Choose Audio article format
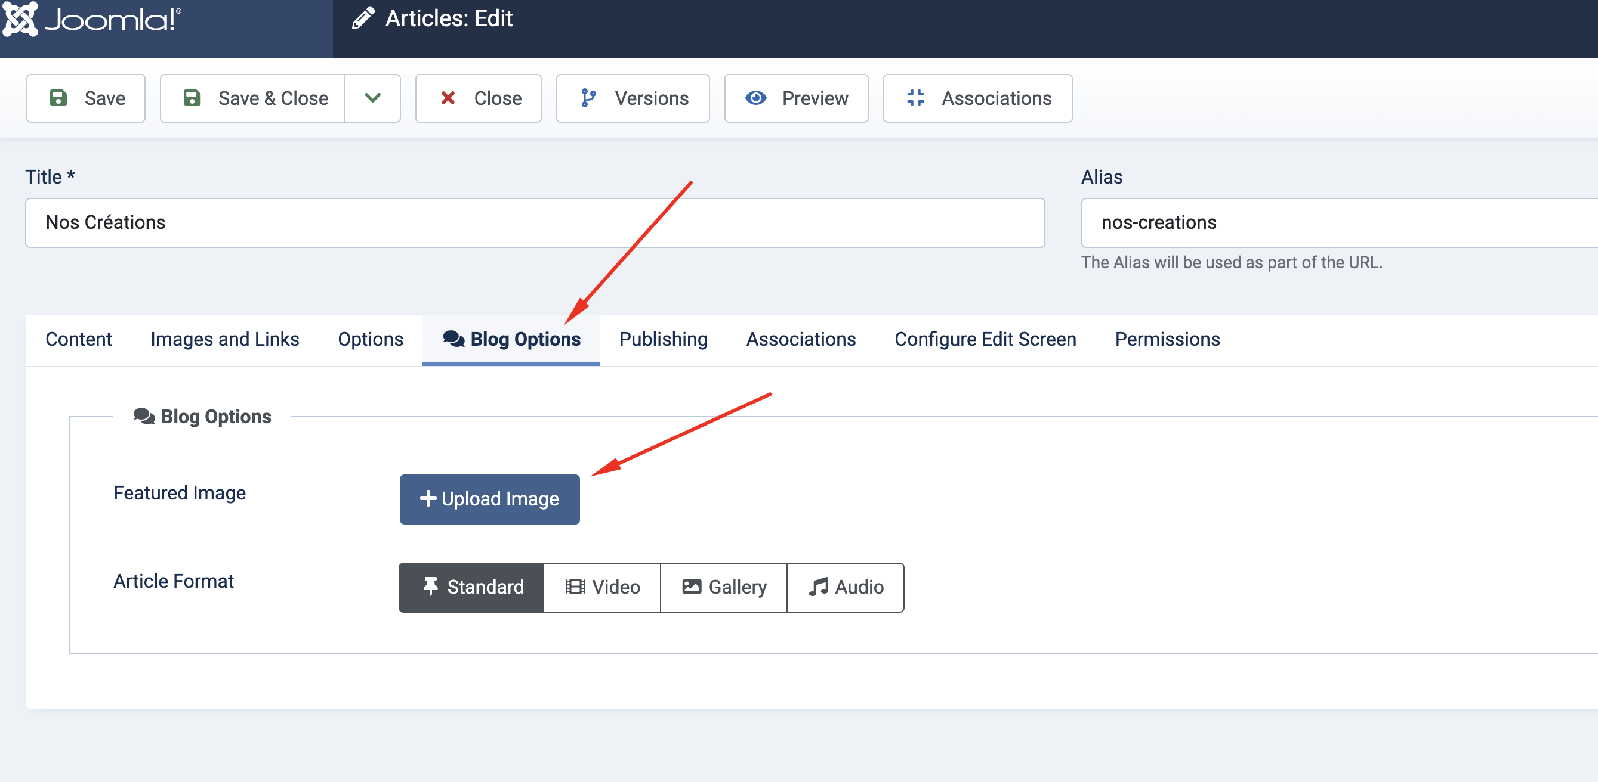1598x782 pixels. 846,587
